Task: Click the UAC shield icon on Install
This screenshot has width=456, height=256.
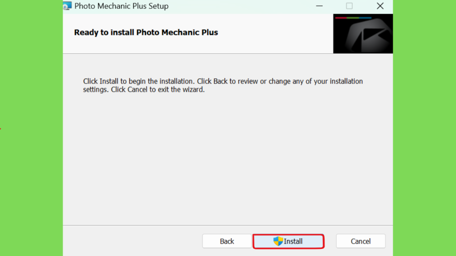Action: click(278, 241)
